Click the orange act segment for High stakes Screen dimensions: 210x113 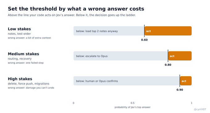[x=186, y=81]
